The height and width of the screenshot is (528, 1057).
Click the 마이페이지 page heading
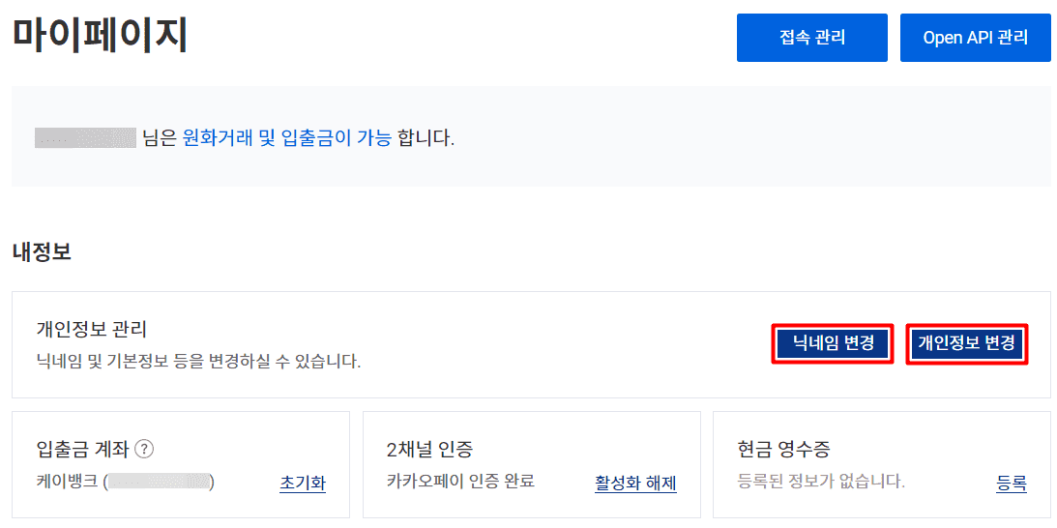tap(100, 35)
